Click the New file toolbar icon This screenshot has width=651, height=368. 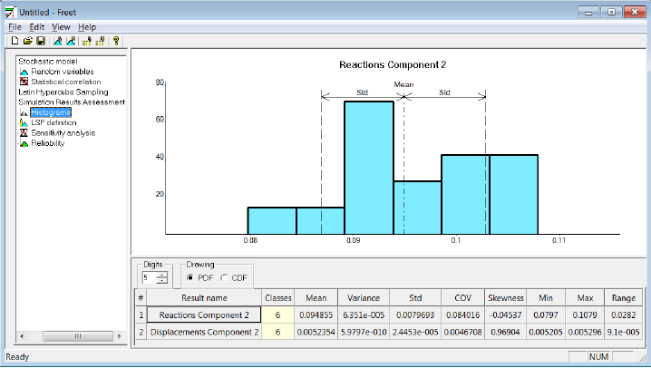pos(15,41)
